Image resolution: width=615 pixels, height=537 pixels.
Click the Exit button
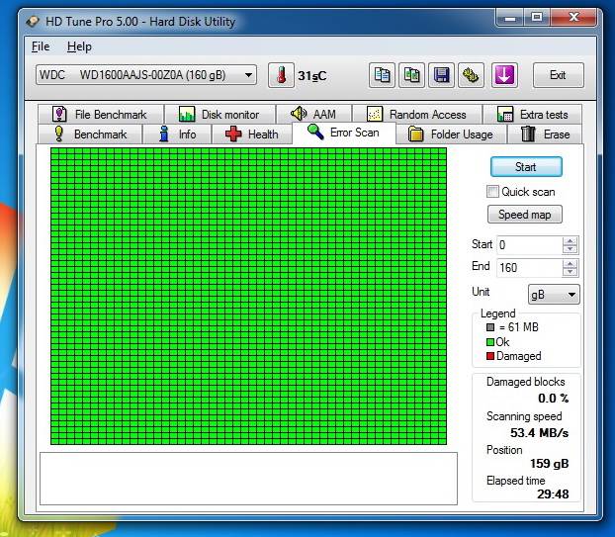558,75
